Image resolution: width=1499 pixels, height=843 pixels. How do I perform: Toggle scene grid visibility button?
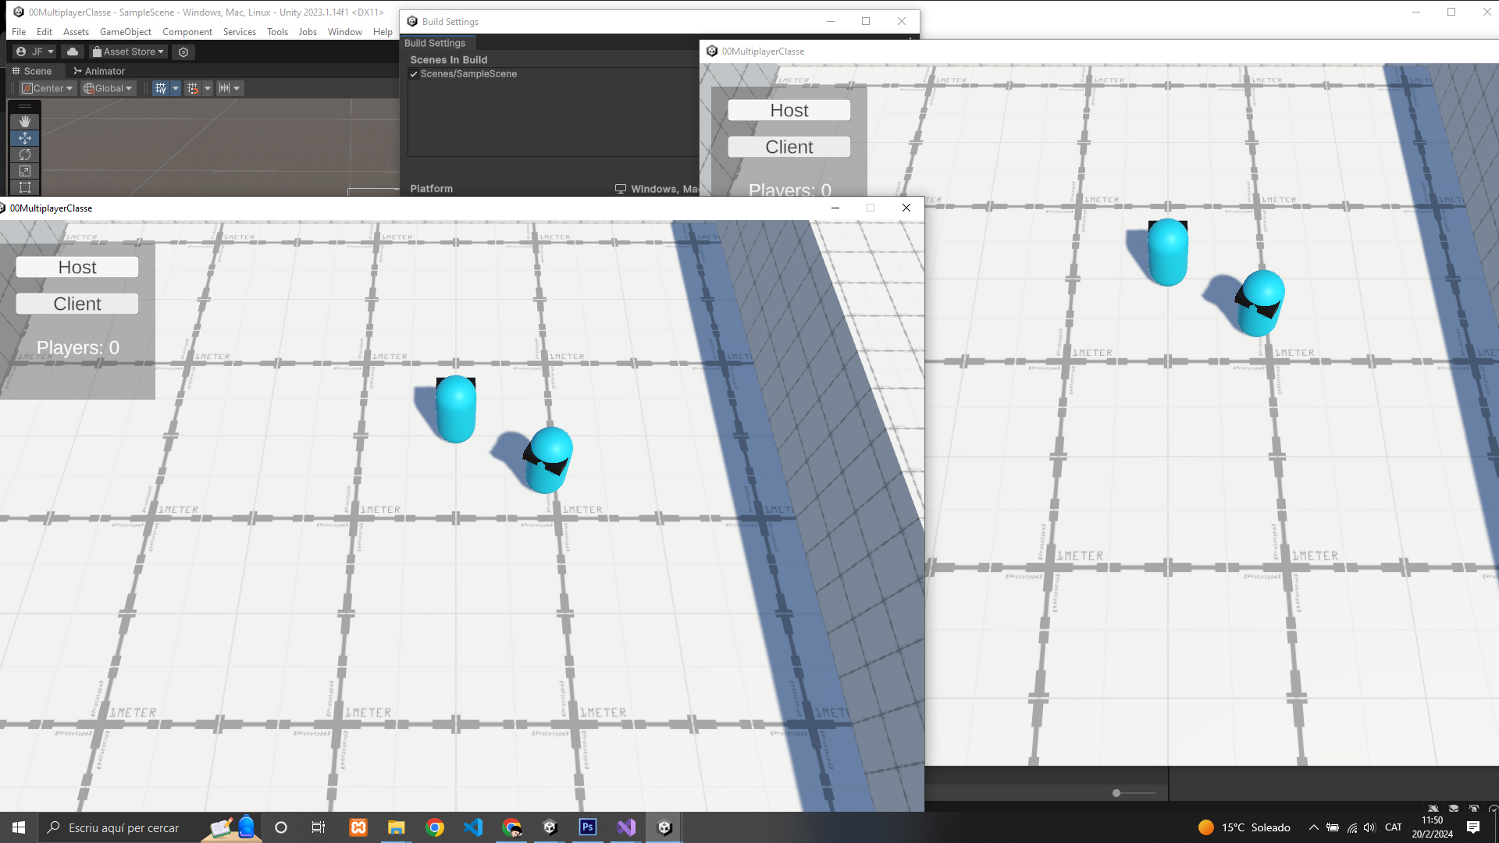click(x=161, y=88)
